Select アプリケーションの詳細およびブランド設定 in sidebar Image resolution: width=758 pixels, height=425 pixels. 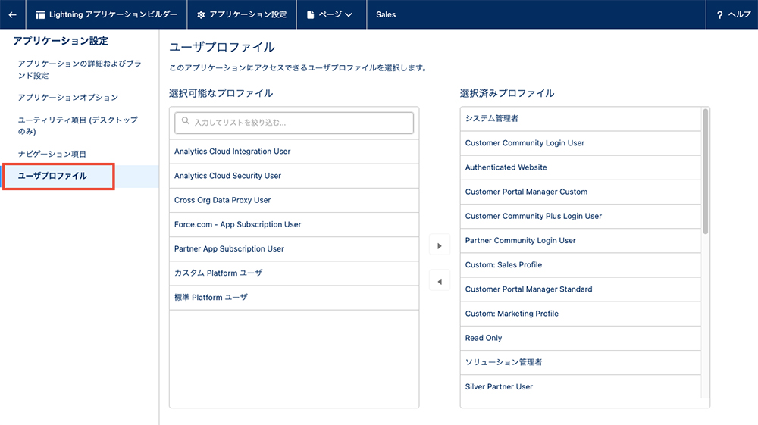click(80, 69)
